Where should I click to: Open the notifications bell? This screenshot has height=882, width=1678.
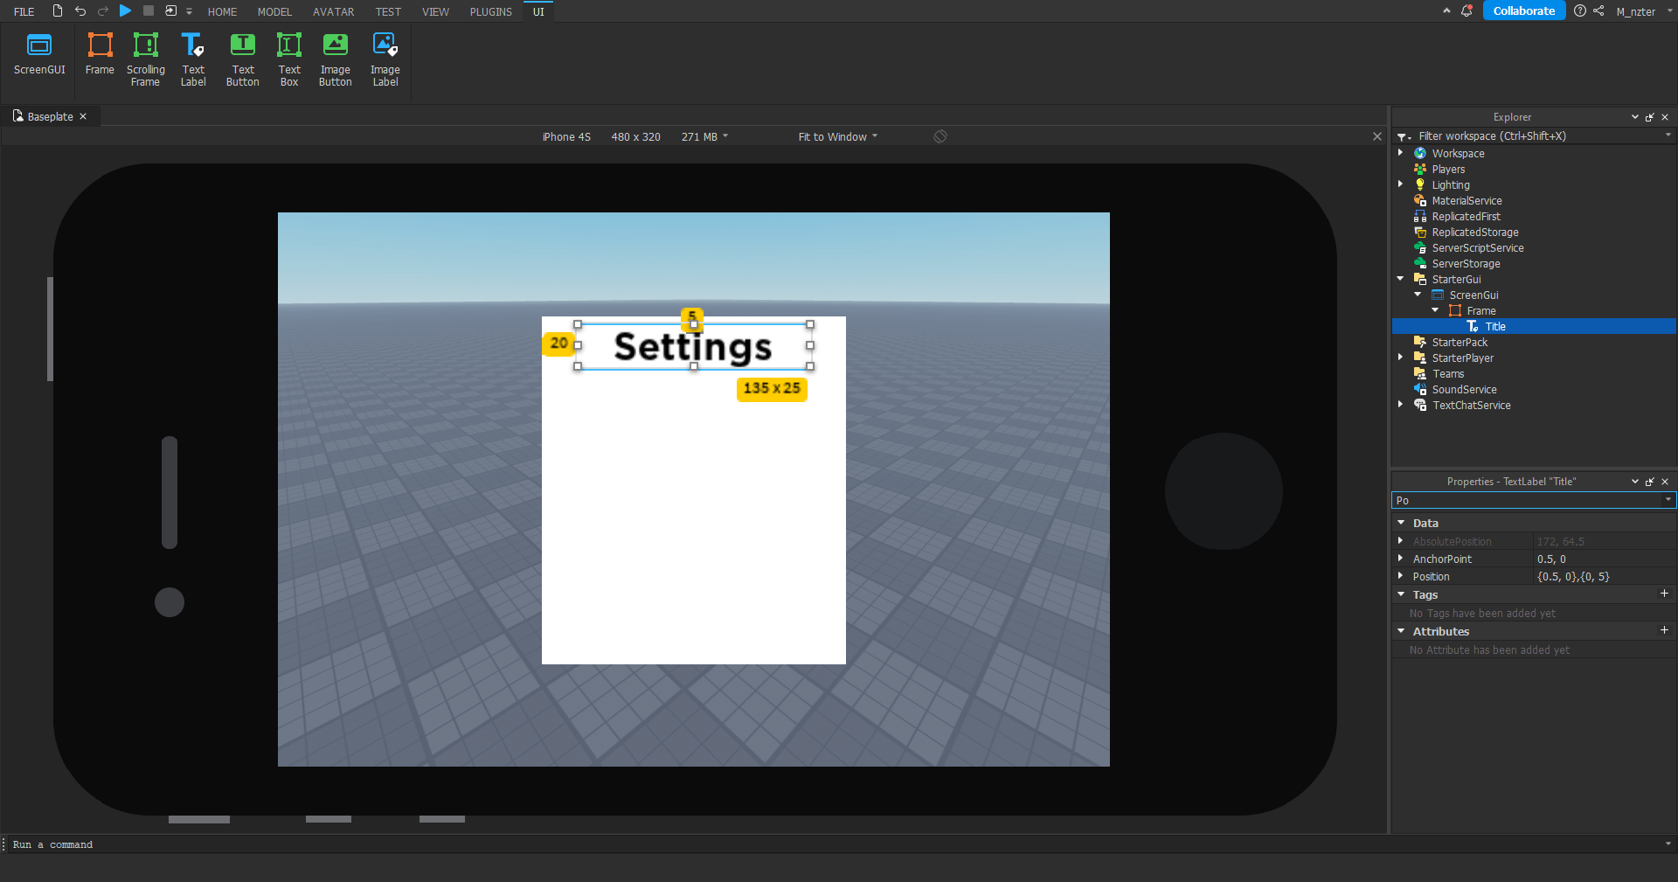1467,11
